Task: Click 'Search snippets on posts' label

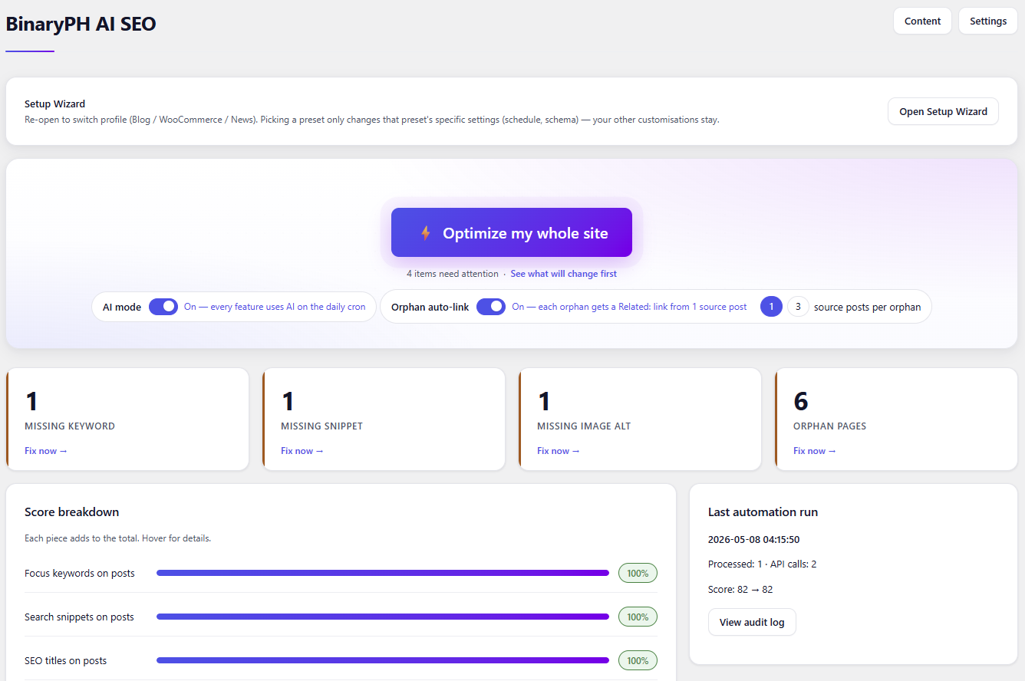Action: (x=79, y=617)
